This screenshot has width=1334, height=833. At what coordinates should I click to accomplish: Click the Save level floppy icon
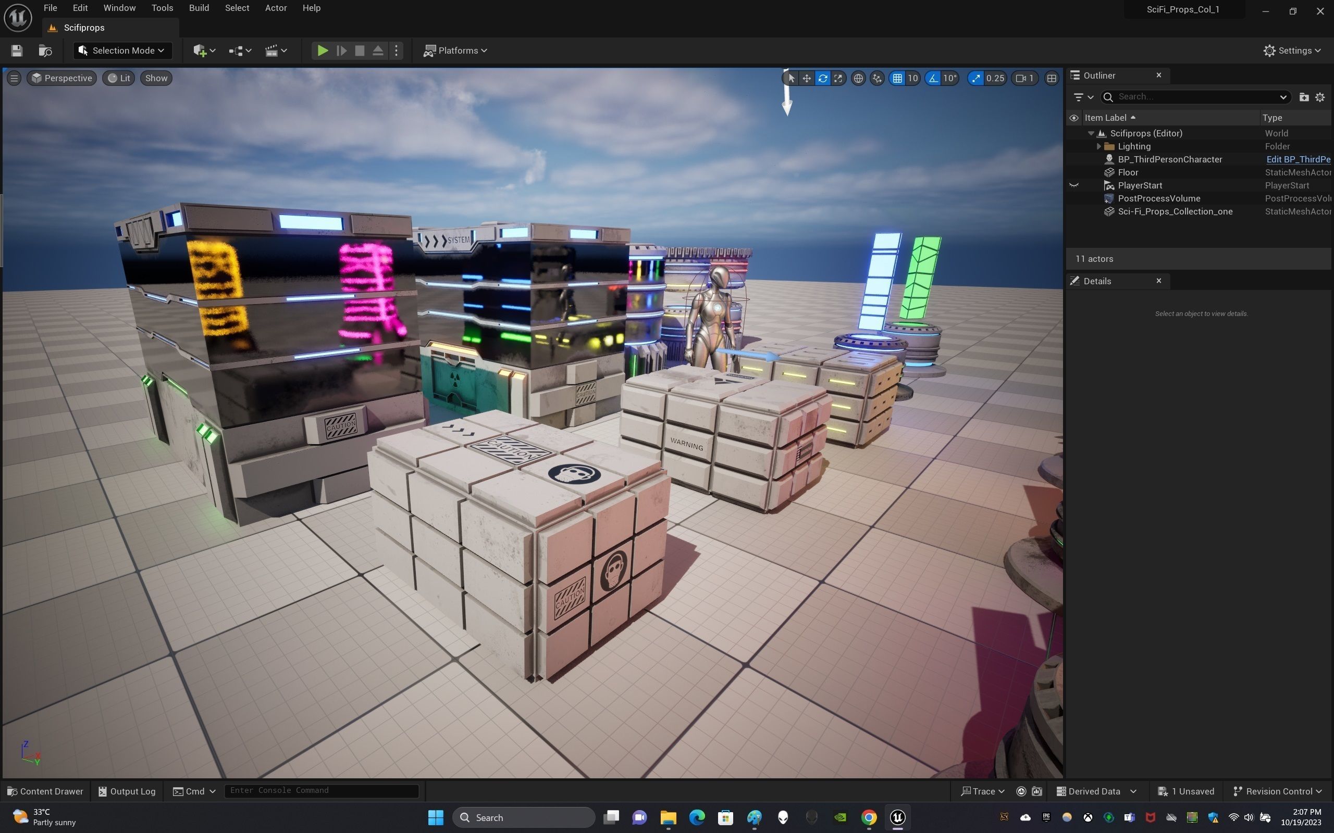point(17,51)
